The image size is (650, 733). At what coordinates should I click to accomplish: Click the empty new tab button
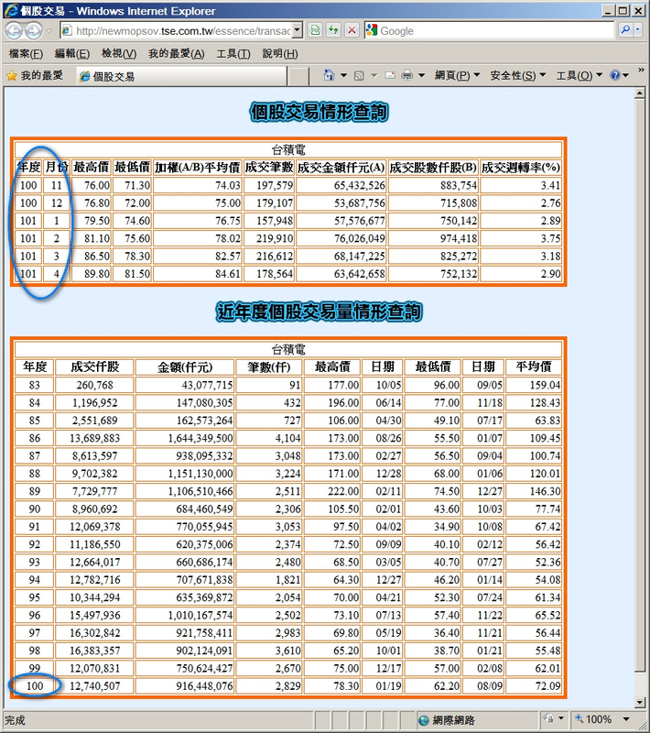(298, 76)
